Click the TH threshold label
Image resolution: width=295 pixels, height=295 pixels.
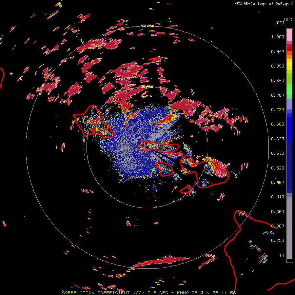282,255
